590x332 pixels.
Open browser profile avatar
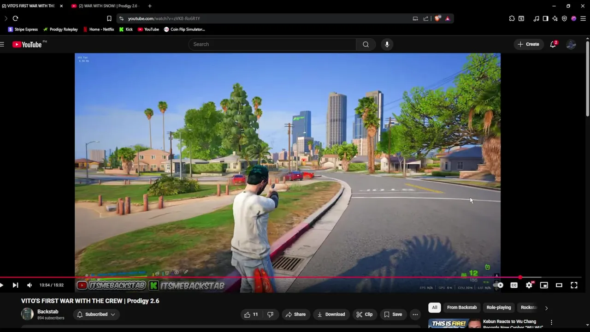click(573, 18)
